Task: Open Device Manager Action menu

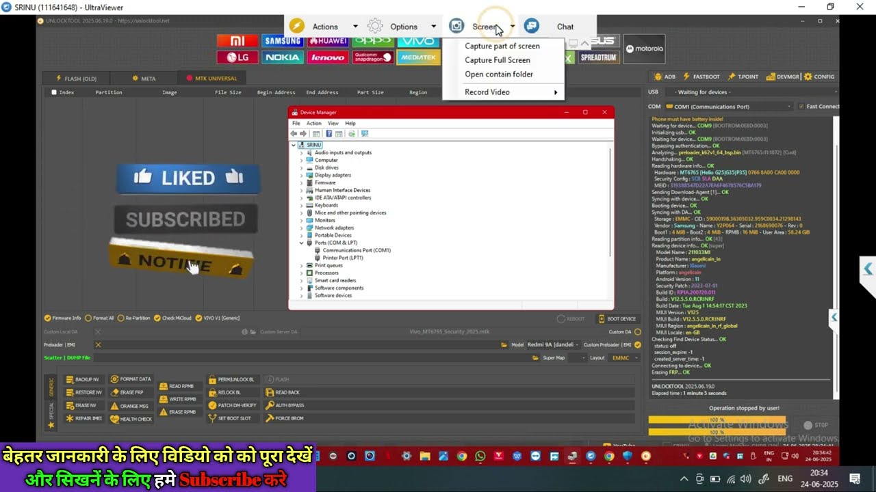Action: (x=313, y=124)
